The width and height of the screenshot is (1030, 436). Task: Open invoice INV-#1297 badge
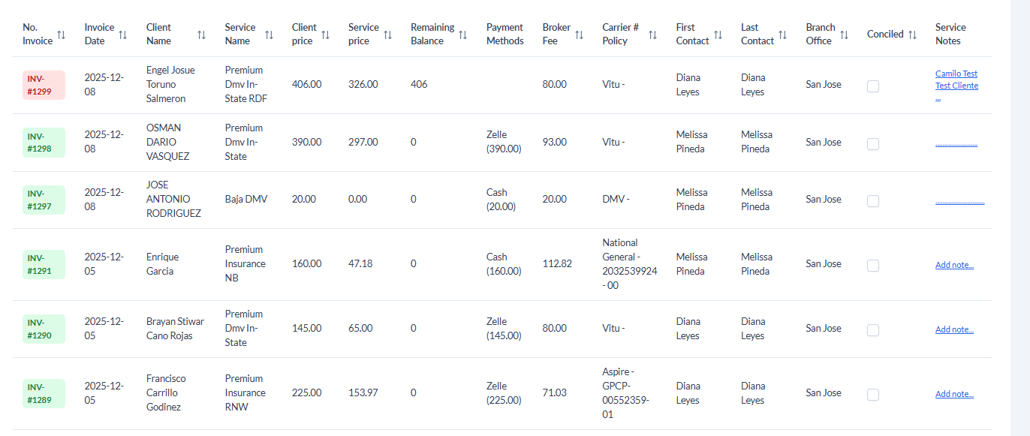(44, 200)
